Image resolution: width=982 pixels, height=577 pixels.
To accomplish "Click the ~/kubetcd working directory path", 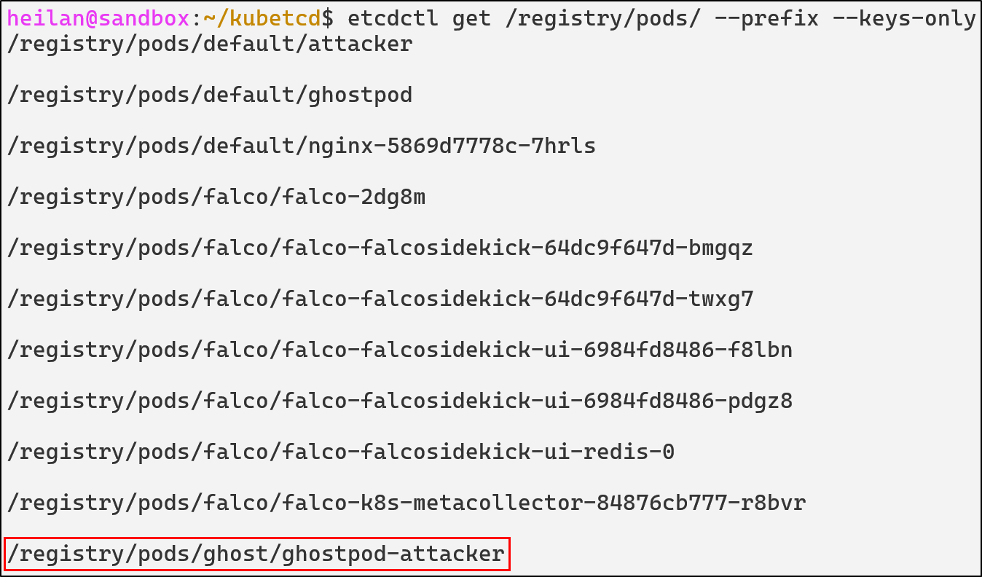I will 262,18.
